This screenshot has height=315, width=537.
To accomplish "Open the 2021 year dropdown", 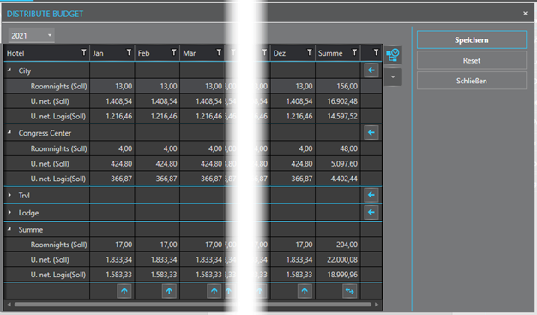I will point(31,36).
